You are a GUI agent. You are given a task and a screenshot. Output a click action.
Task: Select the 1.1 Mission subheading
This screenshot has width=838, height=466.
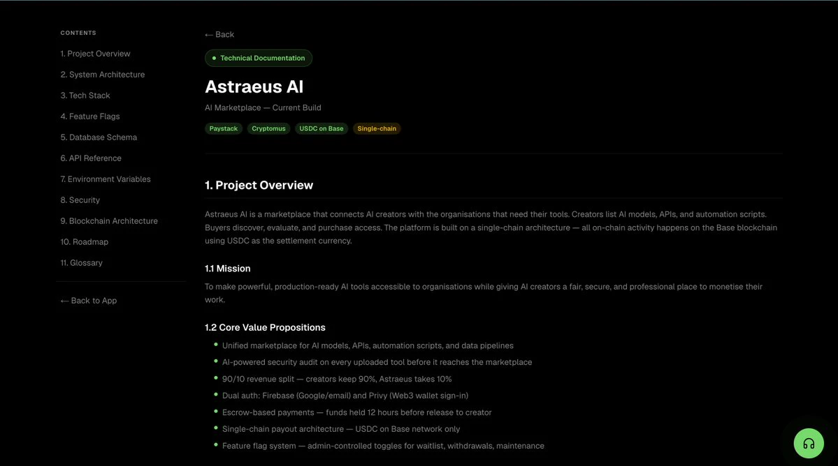(228, 269)
